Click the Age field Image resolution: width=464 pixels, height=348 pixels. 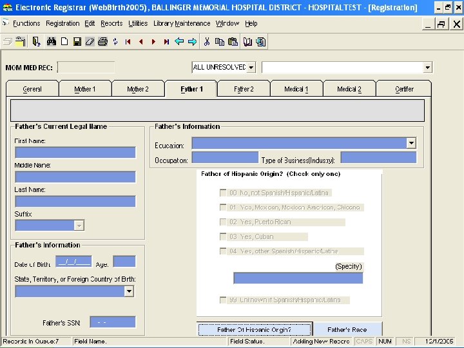[124, 262]
